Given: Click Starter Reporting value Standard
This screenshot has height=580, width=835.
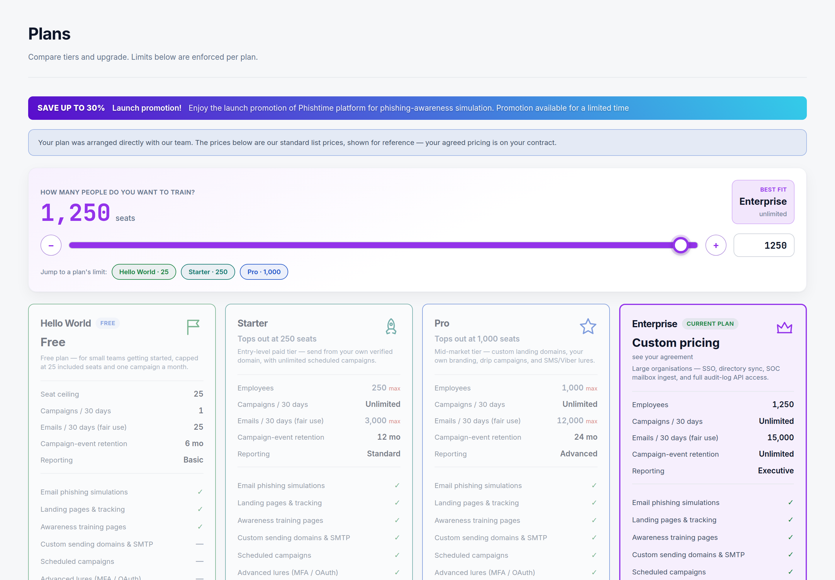Looking at the screenshot, I should tap(383, 453).
